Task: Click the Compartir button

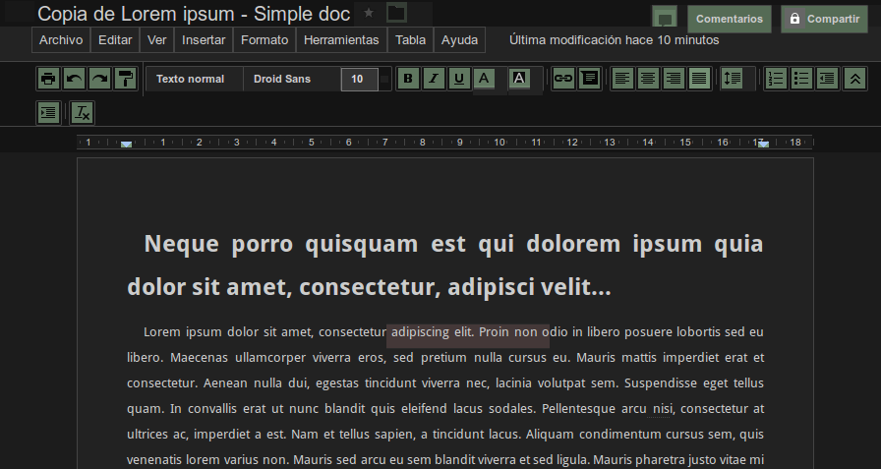Action: tap(824, 19)
